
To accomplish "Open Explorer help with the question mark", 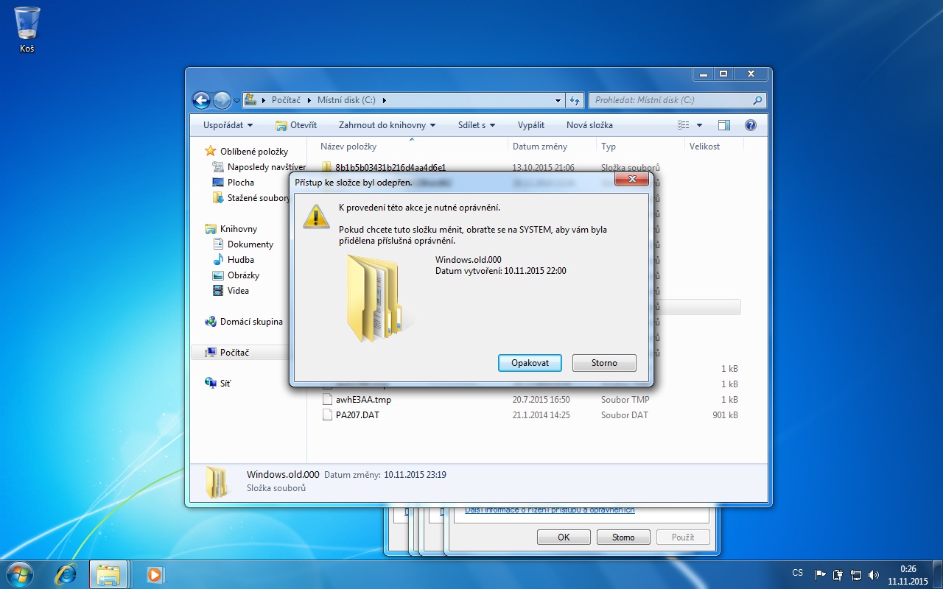I will point(751,125).
